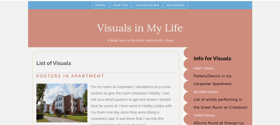Click the divider line under 'POSTERS IN APARTMENT'
280x125 pixels.
(106, 73)
